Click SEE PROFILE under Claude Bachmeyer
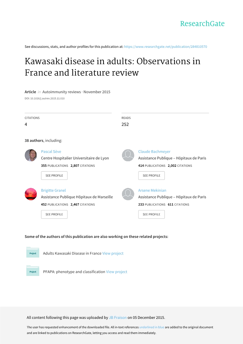 [x=151, y=175]
